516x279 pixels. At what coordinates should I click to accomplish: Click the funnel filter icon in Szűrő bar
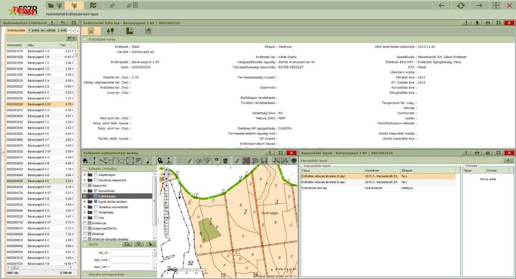(x=139, y=244)
